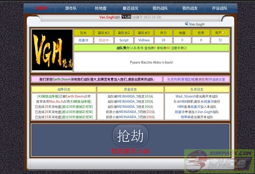The height and width of the screenshot is (174, 255).
Task: Click the VGH team logo image
Action: (52, 50)
